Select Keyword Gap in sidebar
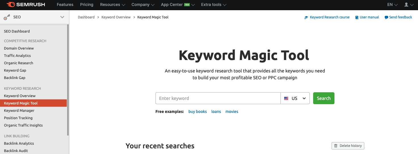The image size is (418, 154). [15, 70]
